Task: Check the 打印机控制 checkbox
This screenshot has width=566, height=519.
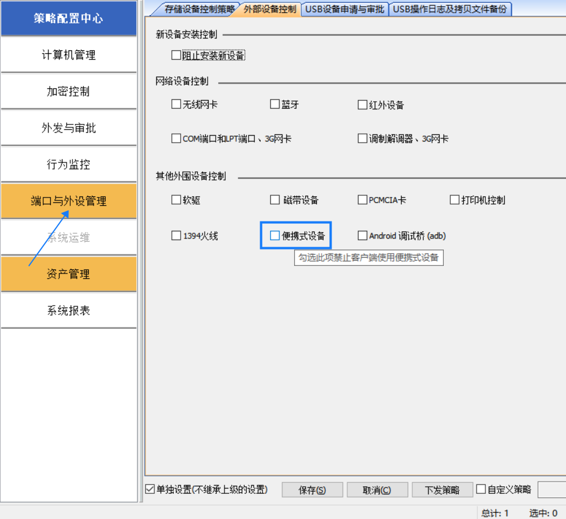Action: (454, 200)
